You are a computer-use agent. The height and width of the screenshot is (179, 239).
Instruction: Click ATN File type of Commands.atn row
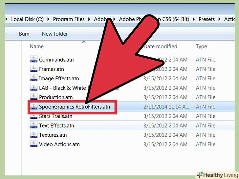[x=206, y=60]
